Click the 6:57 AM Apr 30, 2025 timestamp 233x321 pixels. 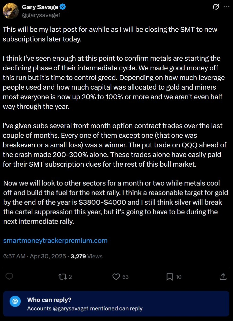pos(34,256)
